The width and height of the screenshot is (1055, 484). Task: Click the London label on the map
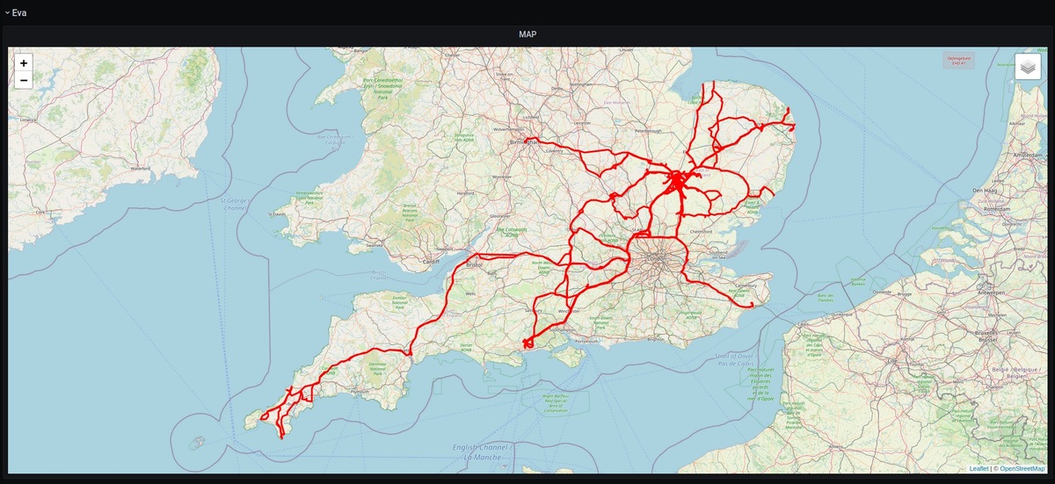tap(656, 261)
